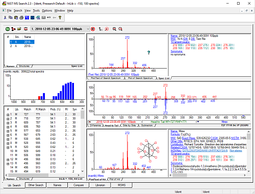Click the Contributor link in hit info
The width and height of the screenshot is (255, 194).
[x=177, y=144]
